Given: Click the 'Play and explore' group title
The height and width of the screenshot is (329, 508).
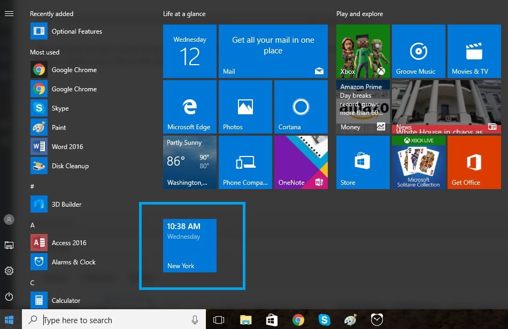Looking at the screenshot, I should pos(360,14).
